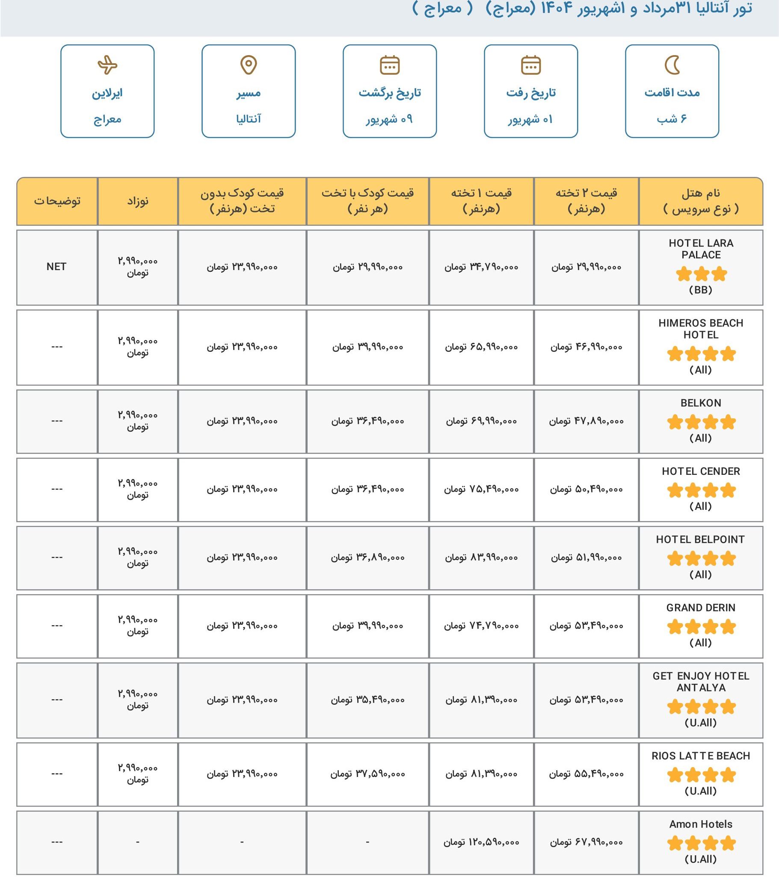Viewport: 779px width, 877px height.
Task: Click the moon icon for stay duration
Action: pos(672,65)
